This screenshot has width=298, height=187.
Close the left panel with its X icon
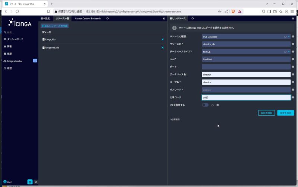[164, 19]
